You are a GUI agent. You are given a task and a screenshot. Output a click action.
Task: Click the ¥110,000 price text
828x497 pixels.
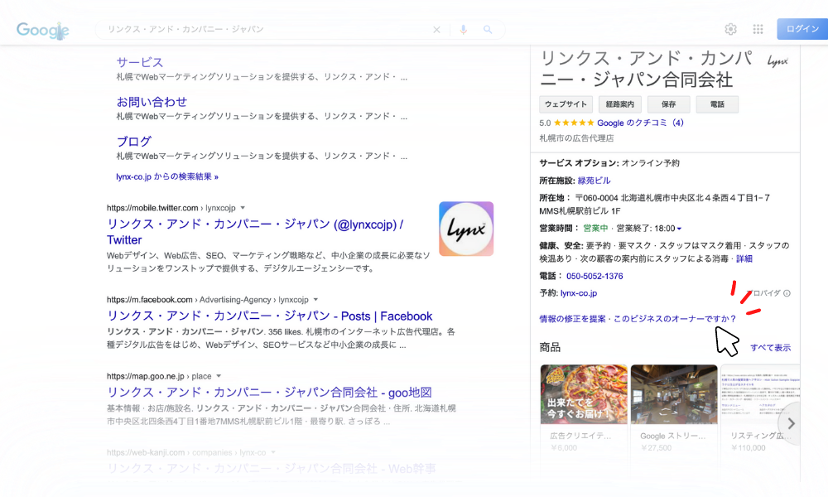(749, 448)
